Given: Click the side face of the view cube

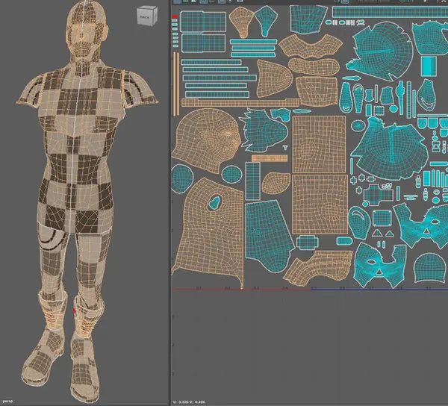Looking at the screenshot, I should (x=156, y=15).
